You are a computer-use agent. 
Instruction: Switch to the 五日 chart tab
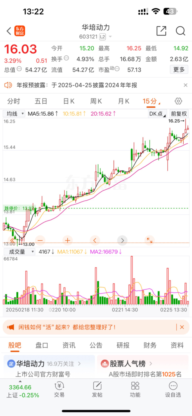(x=41, y=101)
